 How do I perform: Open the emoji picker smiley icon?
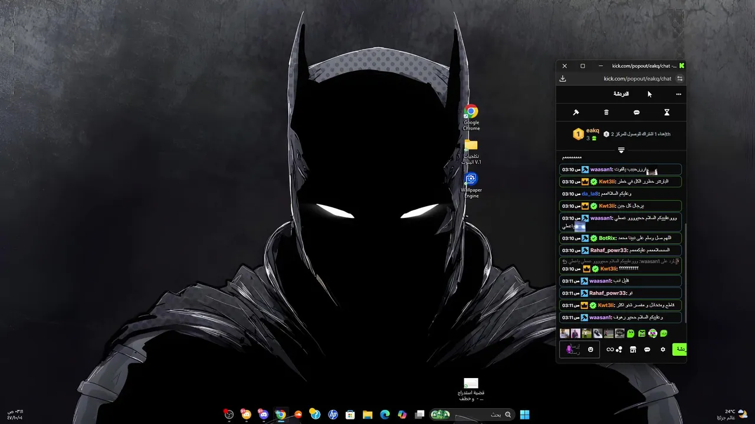tap(590, 350)
